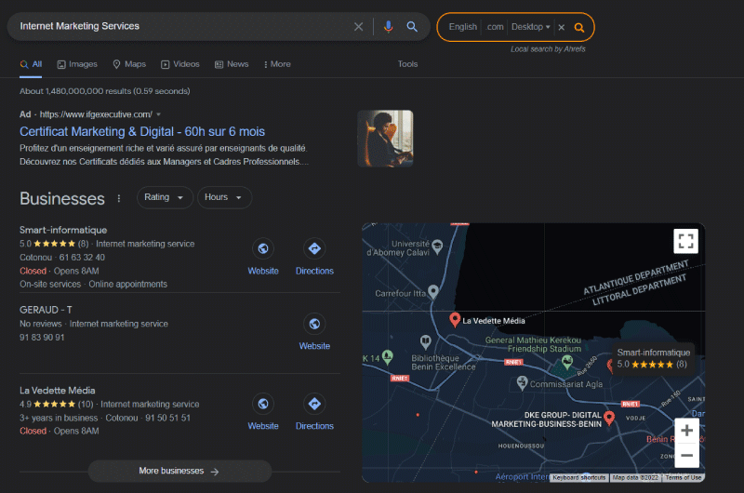Switch to the Maps tab
Image resolution: width=744 pixels, height=493 pixels.
129,64
